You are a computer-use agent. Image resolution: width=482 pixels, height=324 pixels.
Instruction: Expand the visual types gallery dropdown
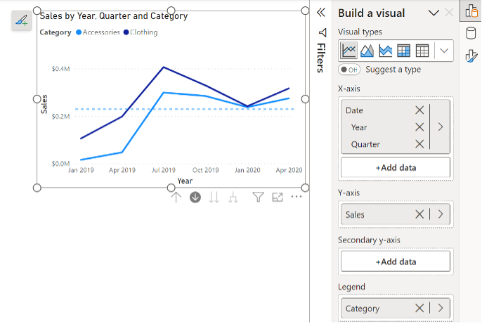pyautogui.click(x=443, y=51)
